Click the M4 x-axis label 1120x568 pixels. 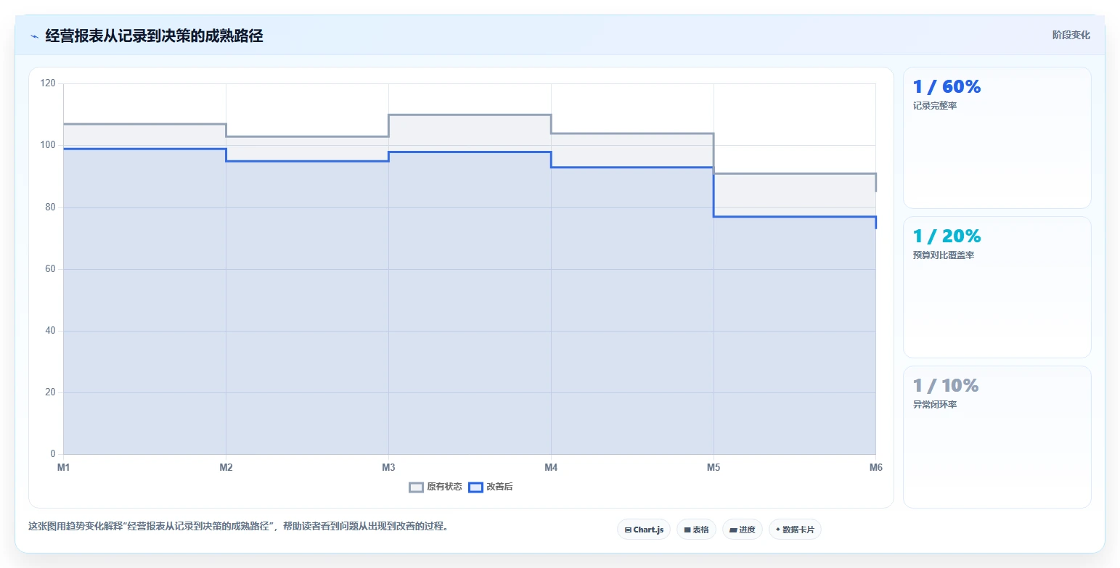pos(551,468)
